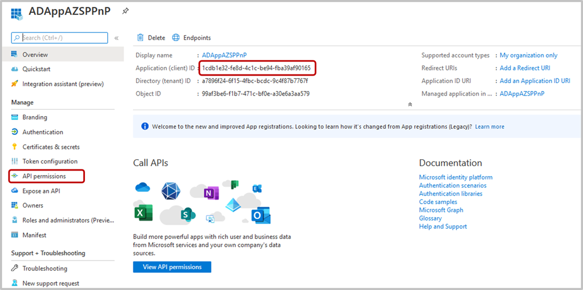Open New support request

pyautogui.click(x=51, y=283)
